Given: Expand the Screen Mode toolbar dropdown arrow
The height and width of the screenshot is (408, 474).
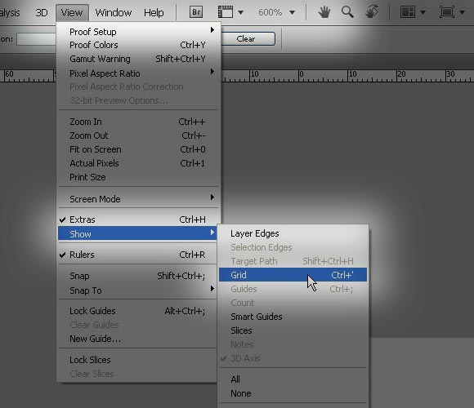Looking at the screenshot, I should pyautogui.click(x=462, y=13).
